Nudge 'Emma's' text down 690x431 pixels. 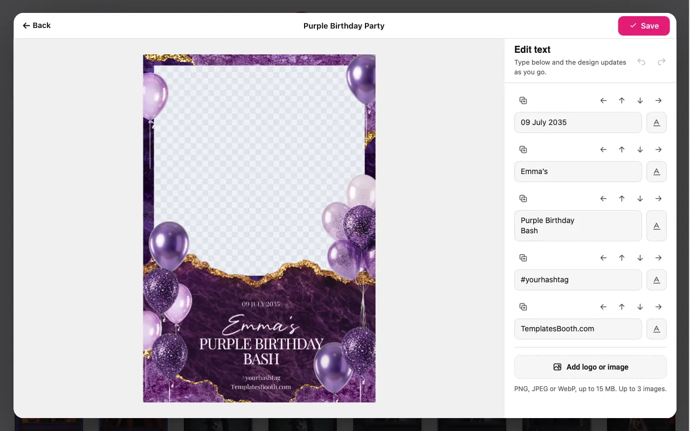click(x=640, y=150)
